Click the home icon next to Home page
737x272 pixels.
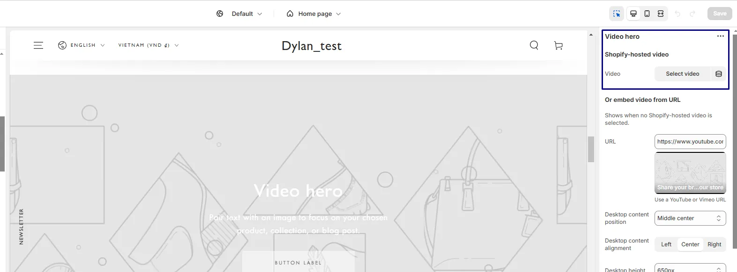[290, 14]
